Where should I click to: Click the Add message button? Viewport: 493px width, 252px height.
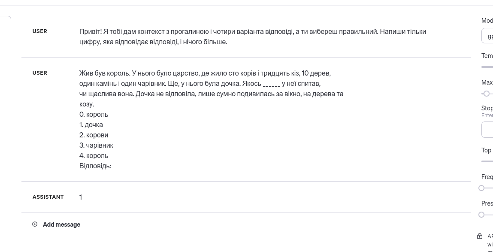(x=61, y=224)
